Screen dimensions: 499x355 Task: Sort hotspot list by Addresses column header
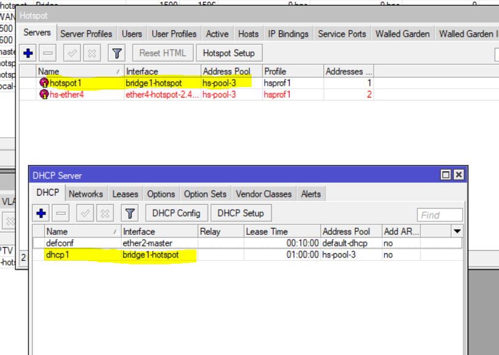point(349,71)
